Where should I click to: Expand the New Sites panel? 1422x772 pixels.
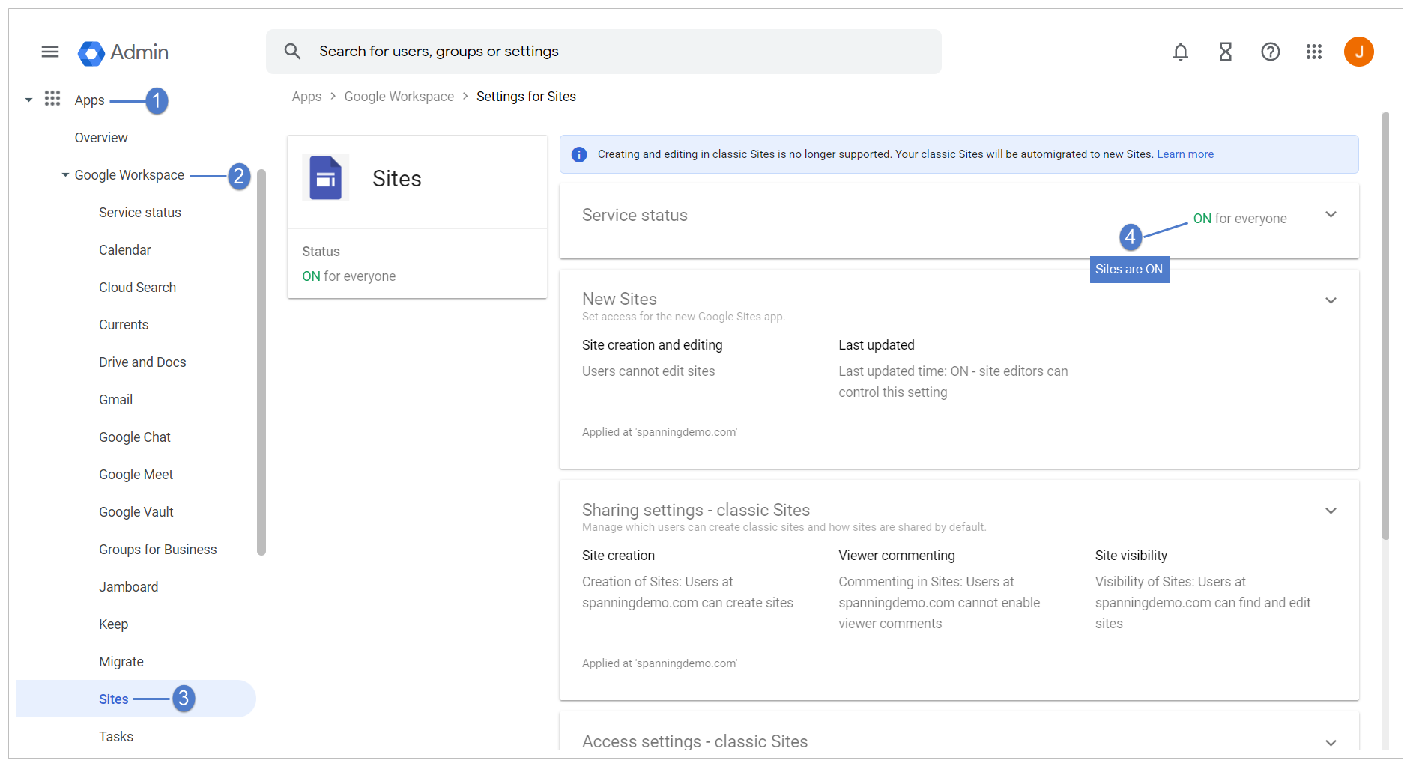point(1331,300)
